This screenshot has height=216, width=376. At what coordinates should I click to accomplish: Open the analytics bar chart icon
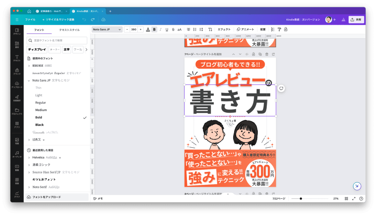[x=343, y=20]
